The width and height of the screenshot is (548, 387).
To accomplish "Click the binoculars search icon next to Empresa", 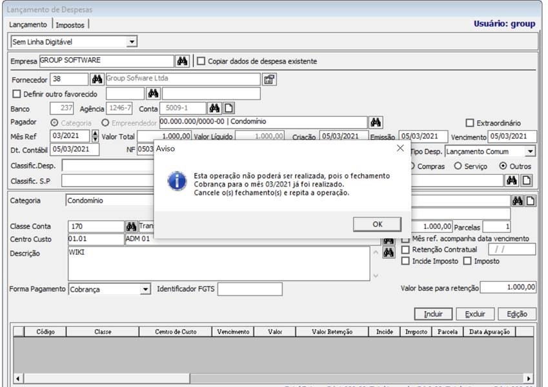I will click(182, 61).
